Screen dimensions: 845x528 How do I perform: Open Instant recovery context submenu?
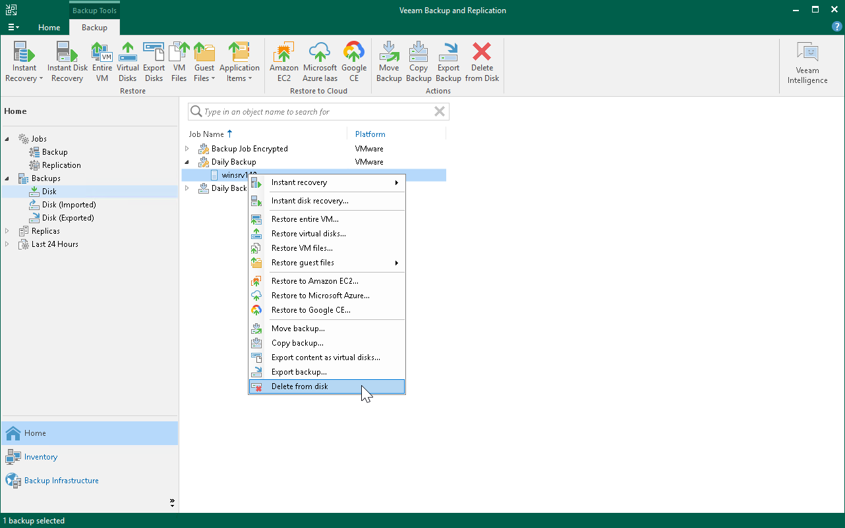tap(327, 182)
